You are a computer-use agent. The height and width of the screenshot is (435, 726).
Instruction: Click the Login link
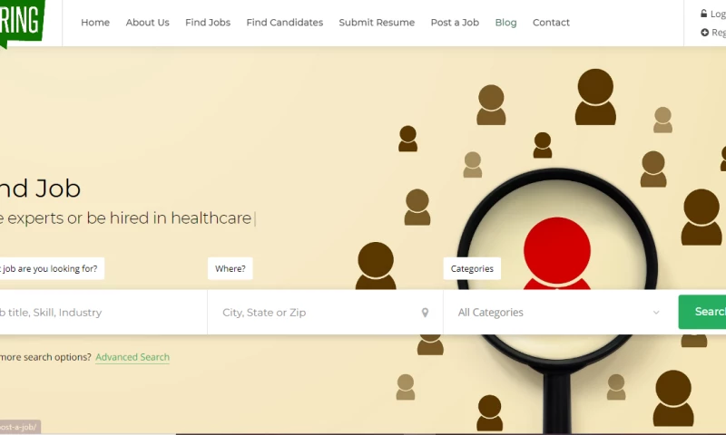click(718, 14)
